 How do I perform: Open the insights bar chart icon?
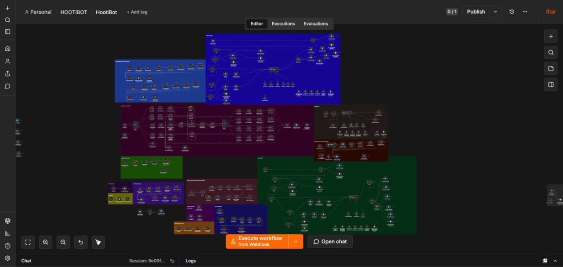(x=7, y=233)
